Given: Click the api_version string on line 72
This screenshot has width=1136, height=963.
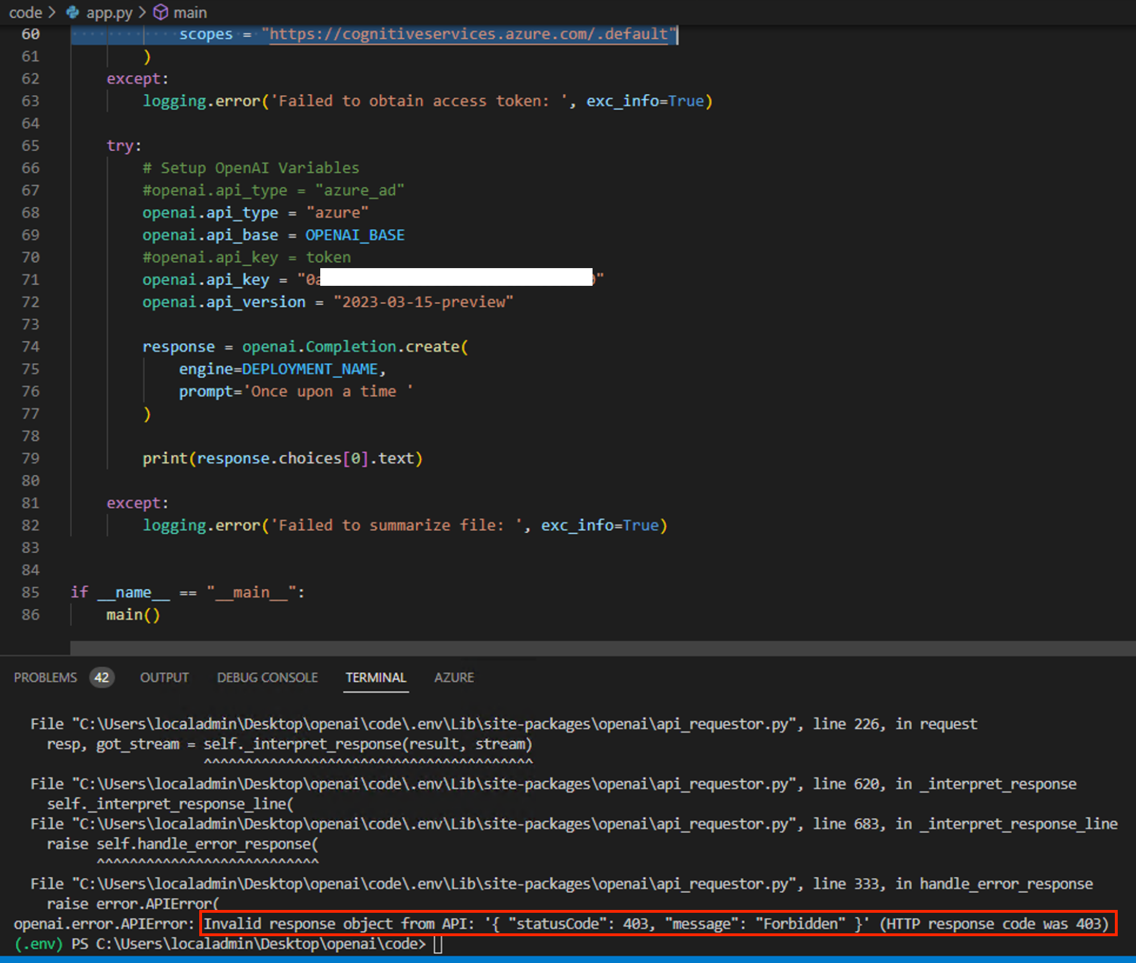Looking at the screenshot, I should tap(423, 302).
